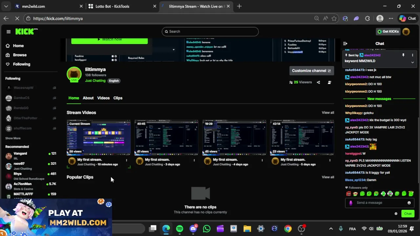Open the Current Stream video thumbnail
This screenshot has width=420, height=236.
99,137
